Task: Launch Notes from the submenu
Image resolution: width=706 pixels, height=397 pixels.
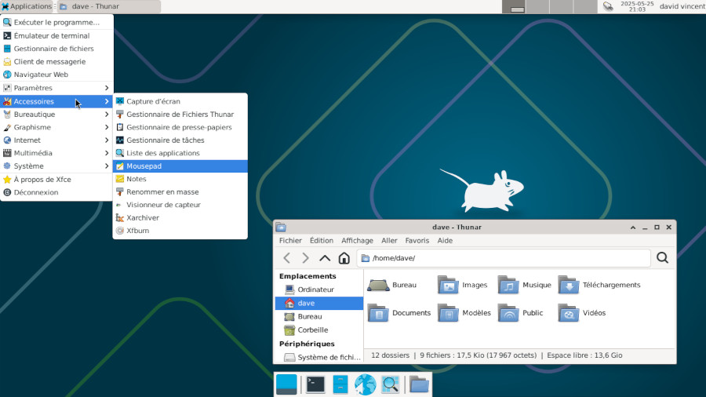Action: click(x=180, y=179)
